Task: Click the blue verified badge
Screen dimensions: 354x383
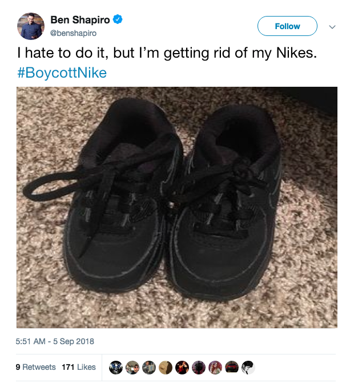Action: coord(117,20)
